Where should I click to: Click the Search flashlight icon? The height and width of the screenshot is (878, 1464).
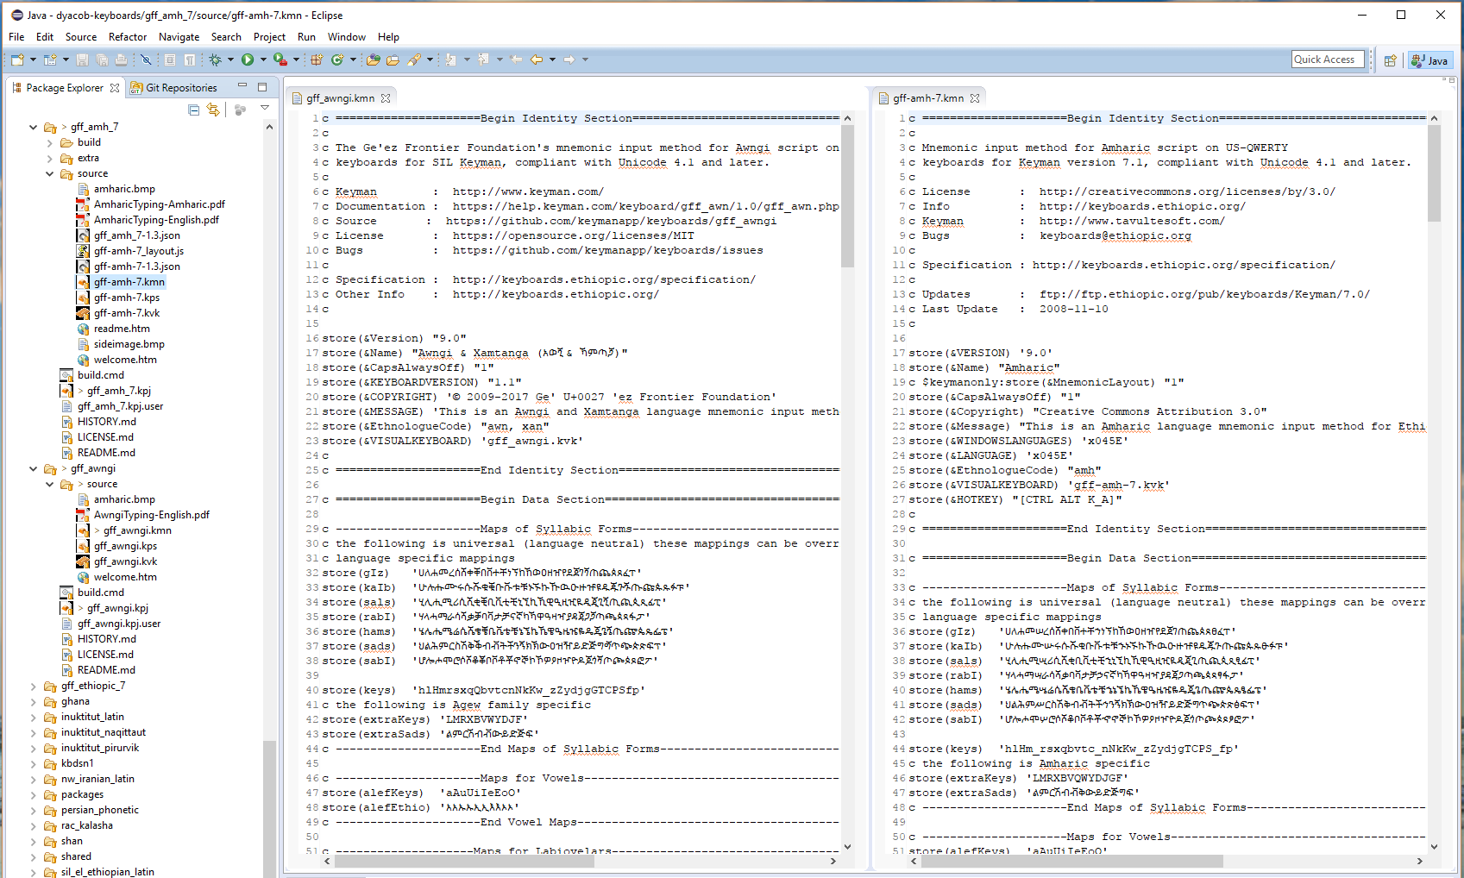pyautogui.click(x=412, y=60)
